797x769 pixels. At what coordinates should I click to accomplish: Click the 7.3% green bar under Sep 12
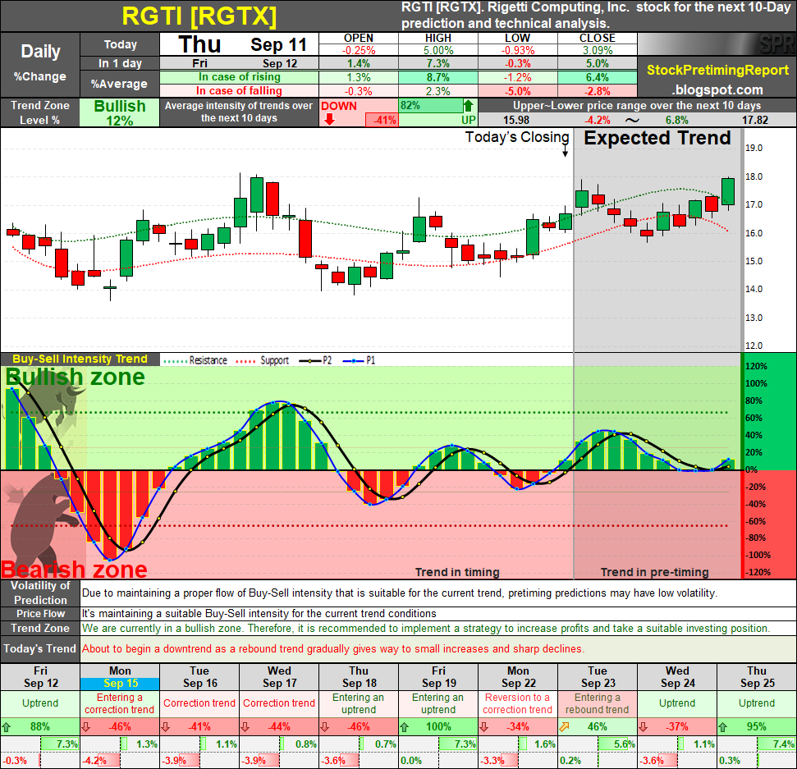(59, 744)
